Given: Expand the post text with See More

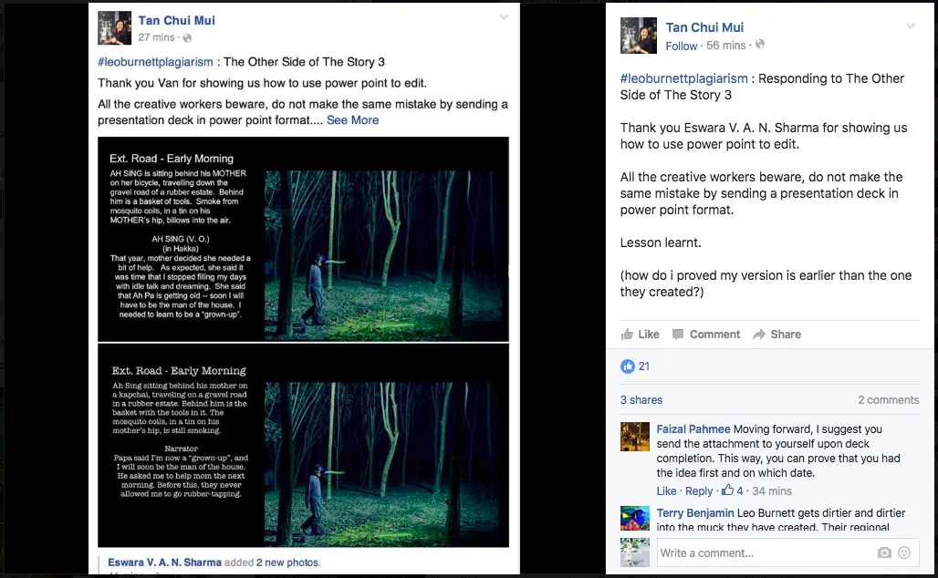Looking at the screenshot, I should 352,120.
